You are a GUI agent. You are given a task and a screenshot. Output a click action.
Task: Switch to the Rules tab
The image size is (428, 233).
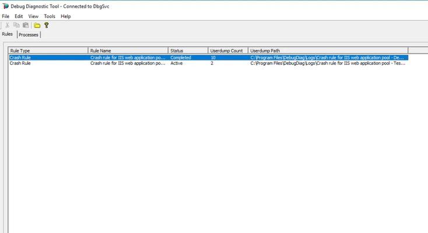(x=8, y=34)
